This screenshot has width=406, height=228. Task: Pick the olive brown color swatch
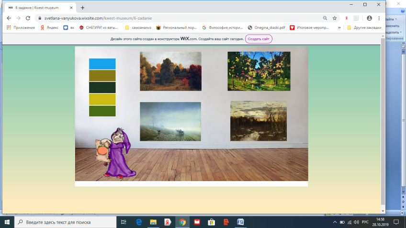(102, 76)
